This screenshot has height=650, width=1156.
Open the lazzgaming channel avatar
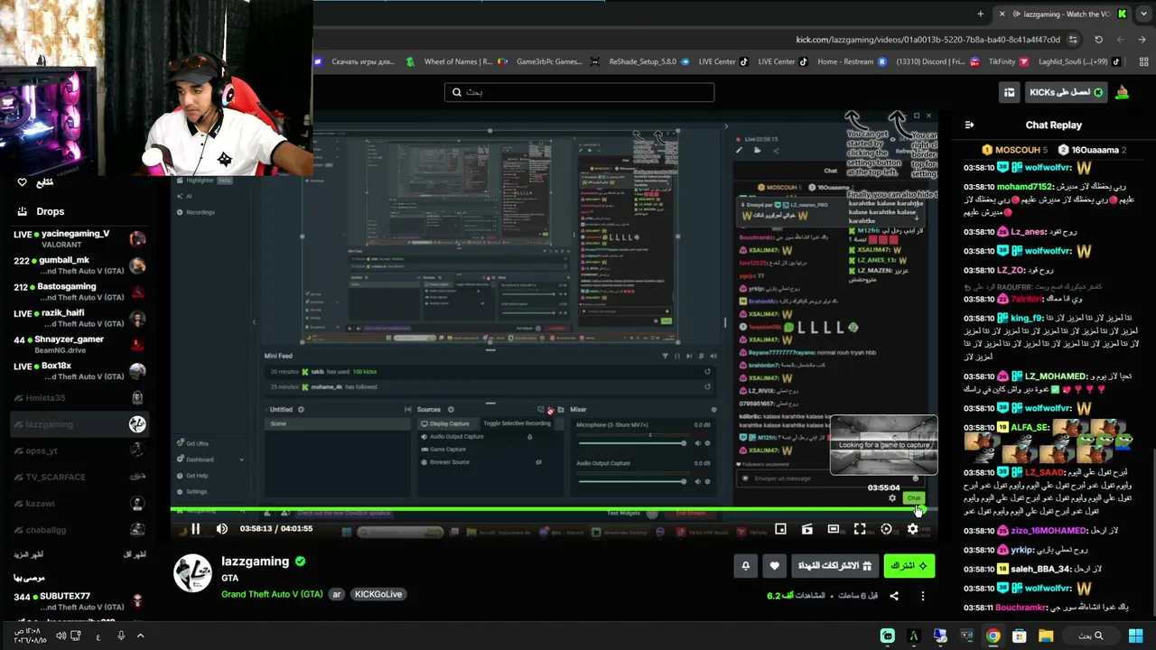(192, 573)
